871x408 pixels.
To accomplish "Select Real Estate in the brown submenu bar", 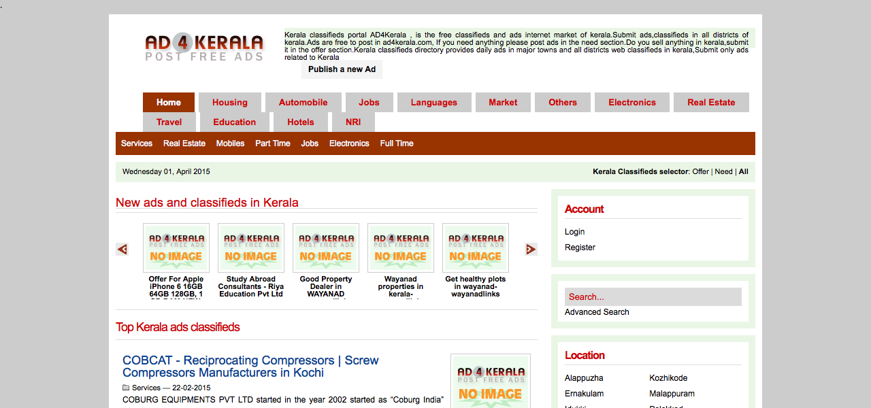I will [184, 143].
